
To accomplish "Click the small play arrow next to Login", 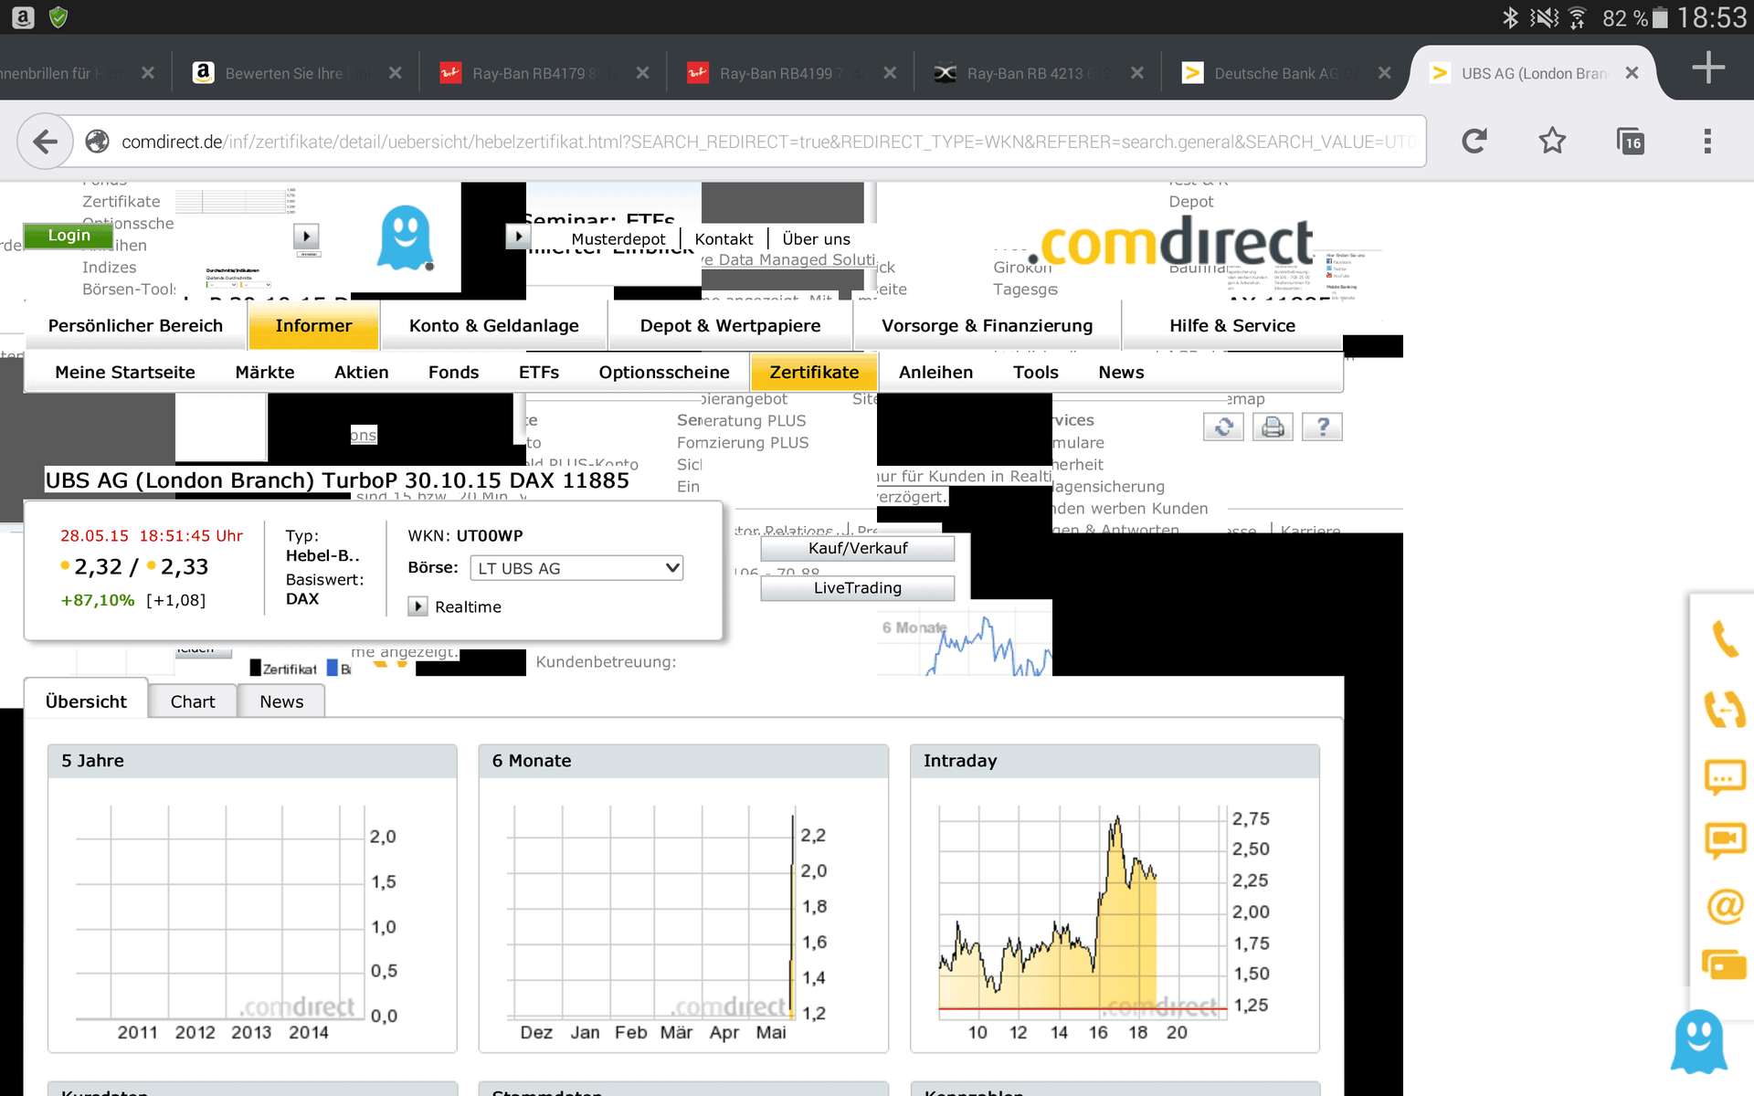I will [306, 237].
